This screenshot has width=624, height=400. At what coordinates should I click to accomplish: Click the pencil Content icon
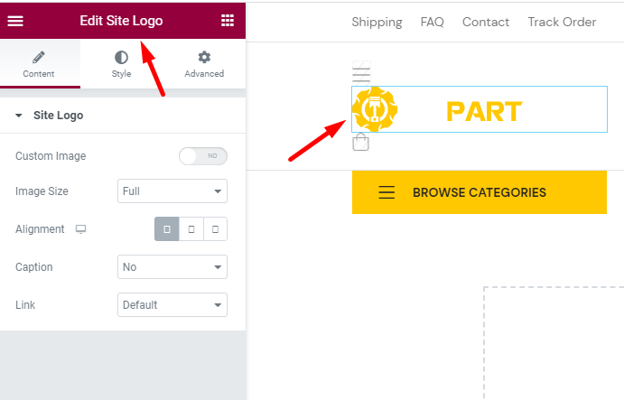point(39,57)
